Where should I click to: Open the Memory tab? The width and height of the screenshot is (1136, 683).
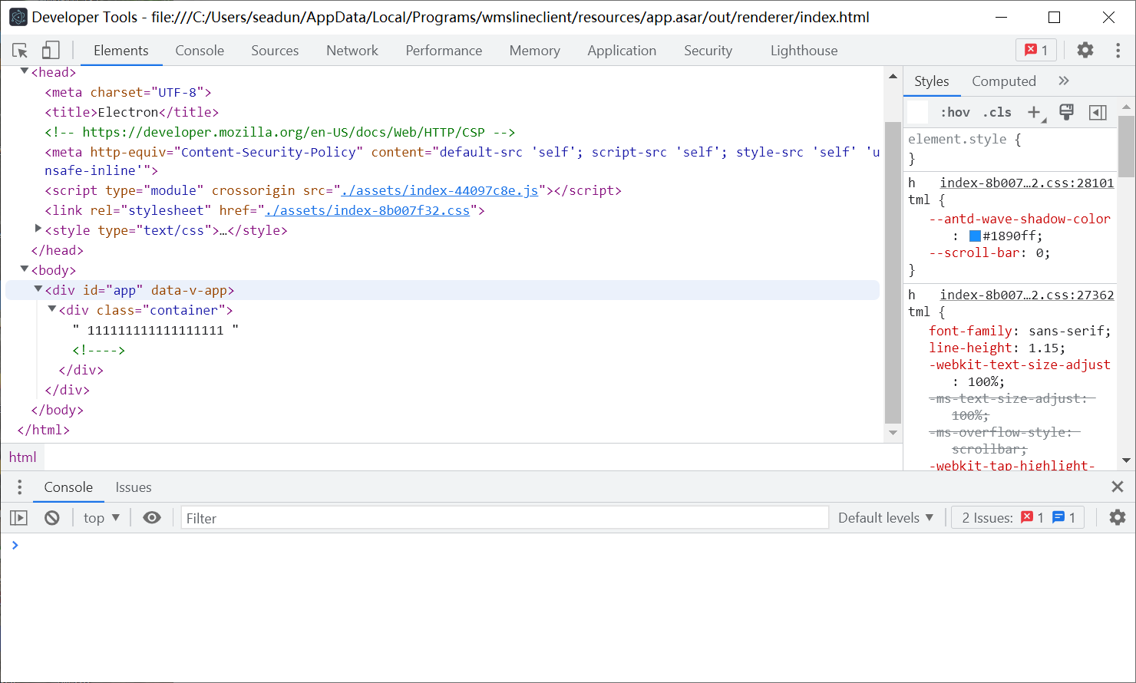point(534,51)
